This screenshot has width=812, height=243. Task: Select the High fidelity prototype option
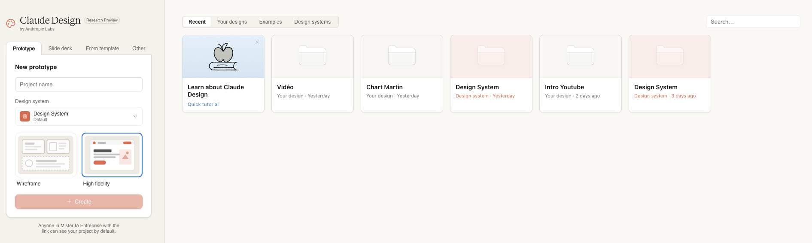[x=112, y=155]
